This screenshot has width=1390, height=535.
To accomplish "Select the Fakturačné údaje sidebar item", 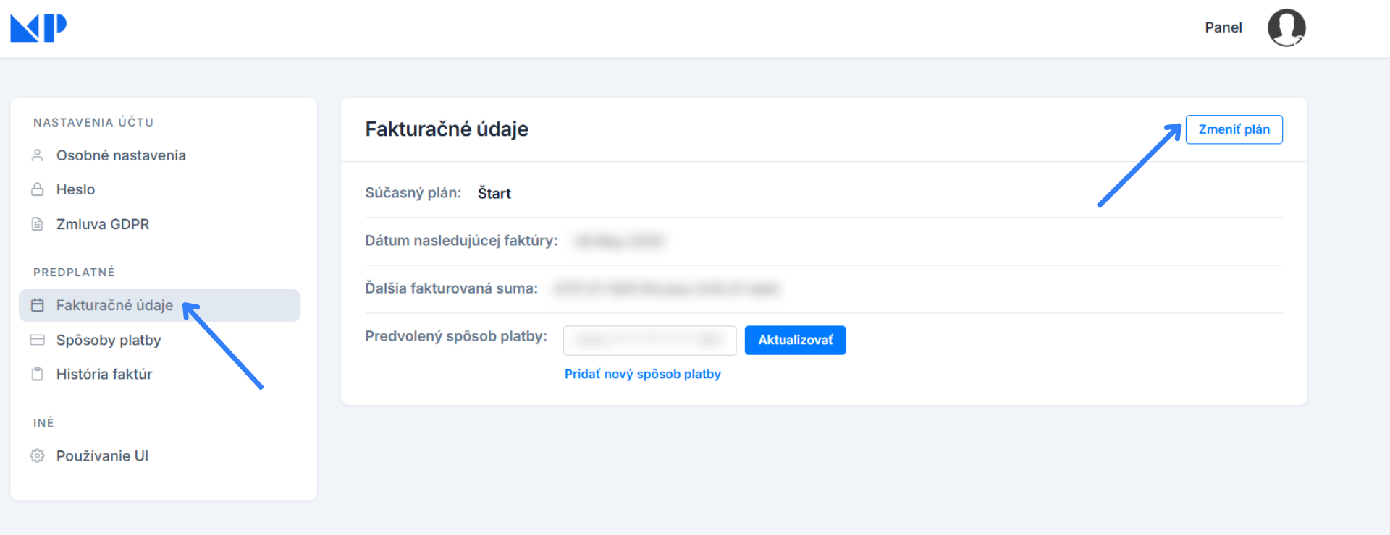I will [114, 305].
